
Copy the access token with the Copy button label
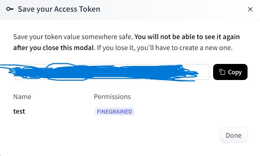click(235, 72)
